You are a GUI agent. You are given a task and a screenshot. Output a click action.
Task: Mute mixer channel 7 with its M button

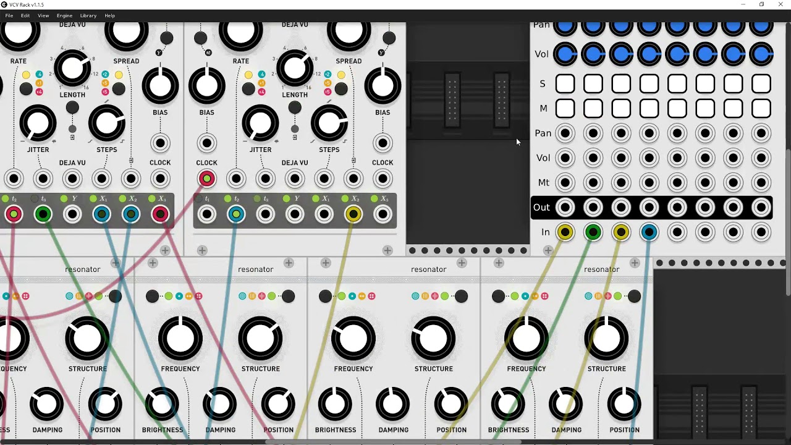coord(734,108)
